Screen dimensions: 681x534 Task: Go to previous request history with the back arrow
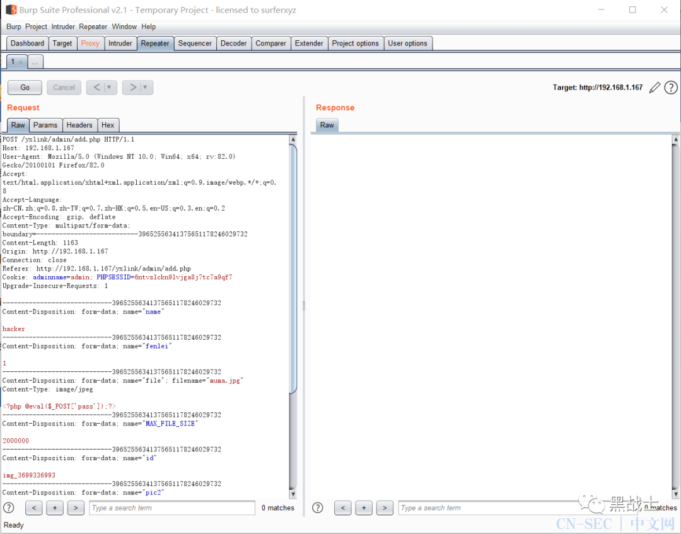pos(96,87)
